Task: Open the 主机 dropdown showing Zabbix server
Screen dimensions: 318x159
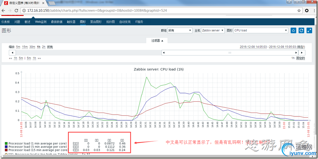Action: (x=213, y=30)
